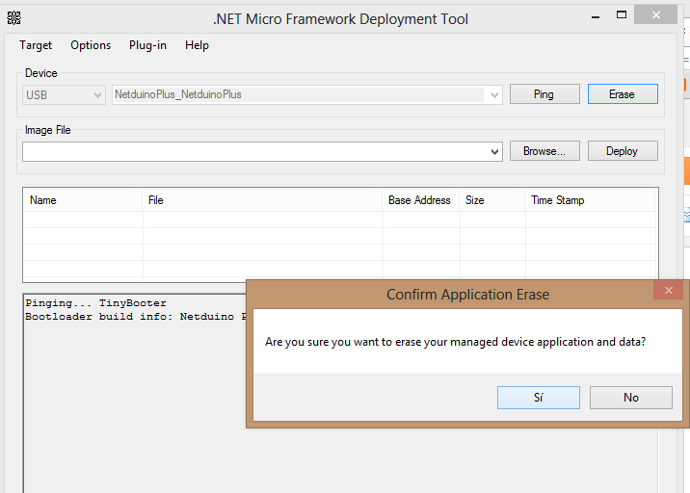Expand the USB transport dropdown
Image resolution: width=690 pixels, height=493 pixels.
(96, 94)
